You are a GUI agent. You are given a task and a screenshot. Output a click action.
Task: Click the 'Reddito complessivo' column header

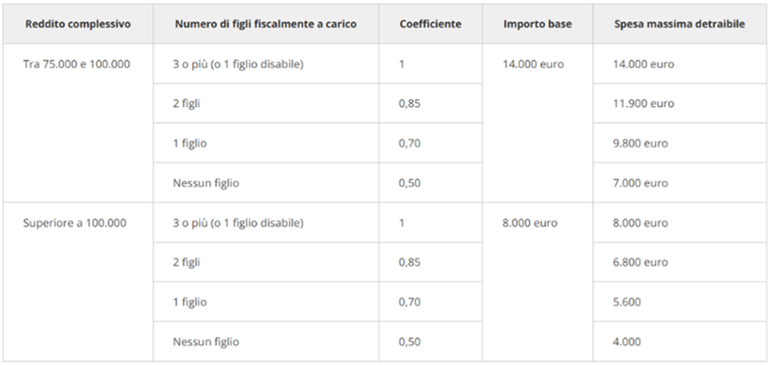[x=78, y=24]
